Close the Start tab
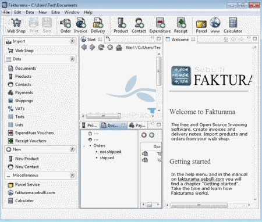This screenshot has height=222, width=262. coord(100,40)
